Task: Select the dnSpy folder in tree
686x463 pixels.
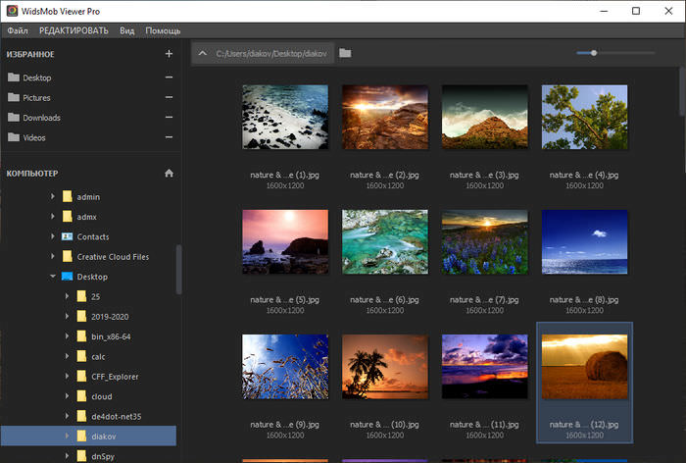Action: click(x=103, y=456)
